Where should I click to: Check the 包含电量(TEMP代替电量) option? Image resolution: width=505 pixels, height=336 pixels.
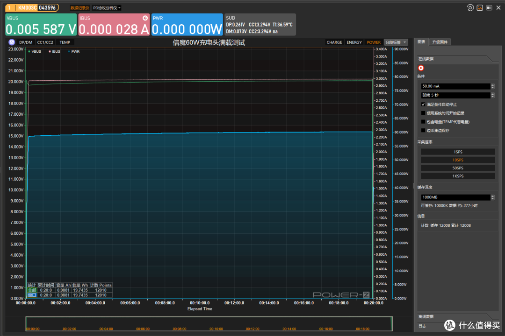[x=423, y=121]
